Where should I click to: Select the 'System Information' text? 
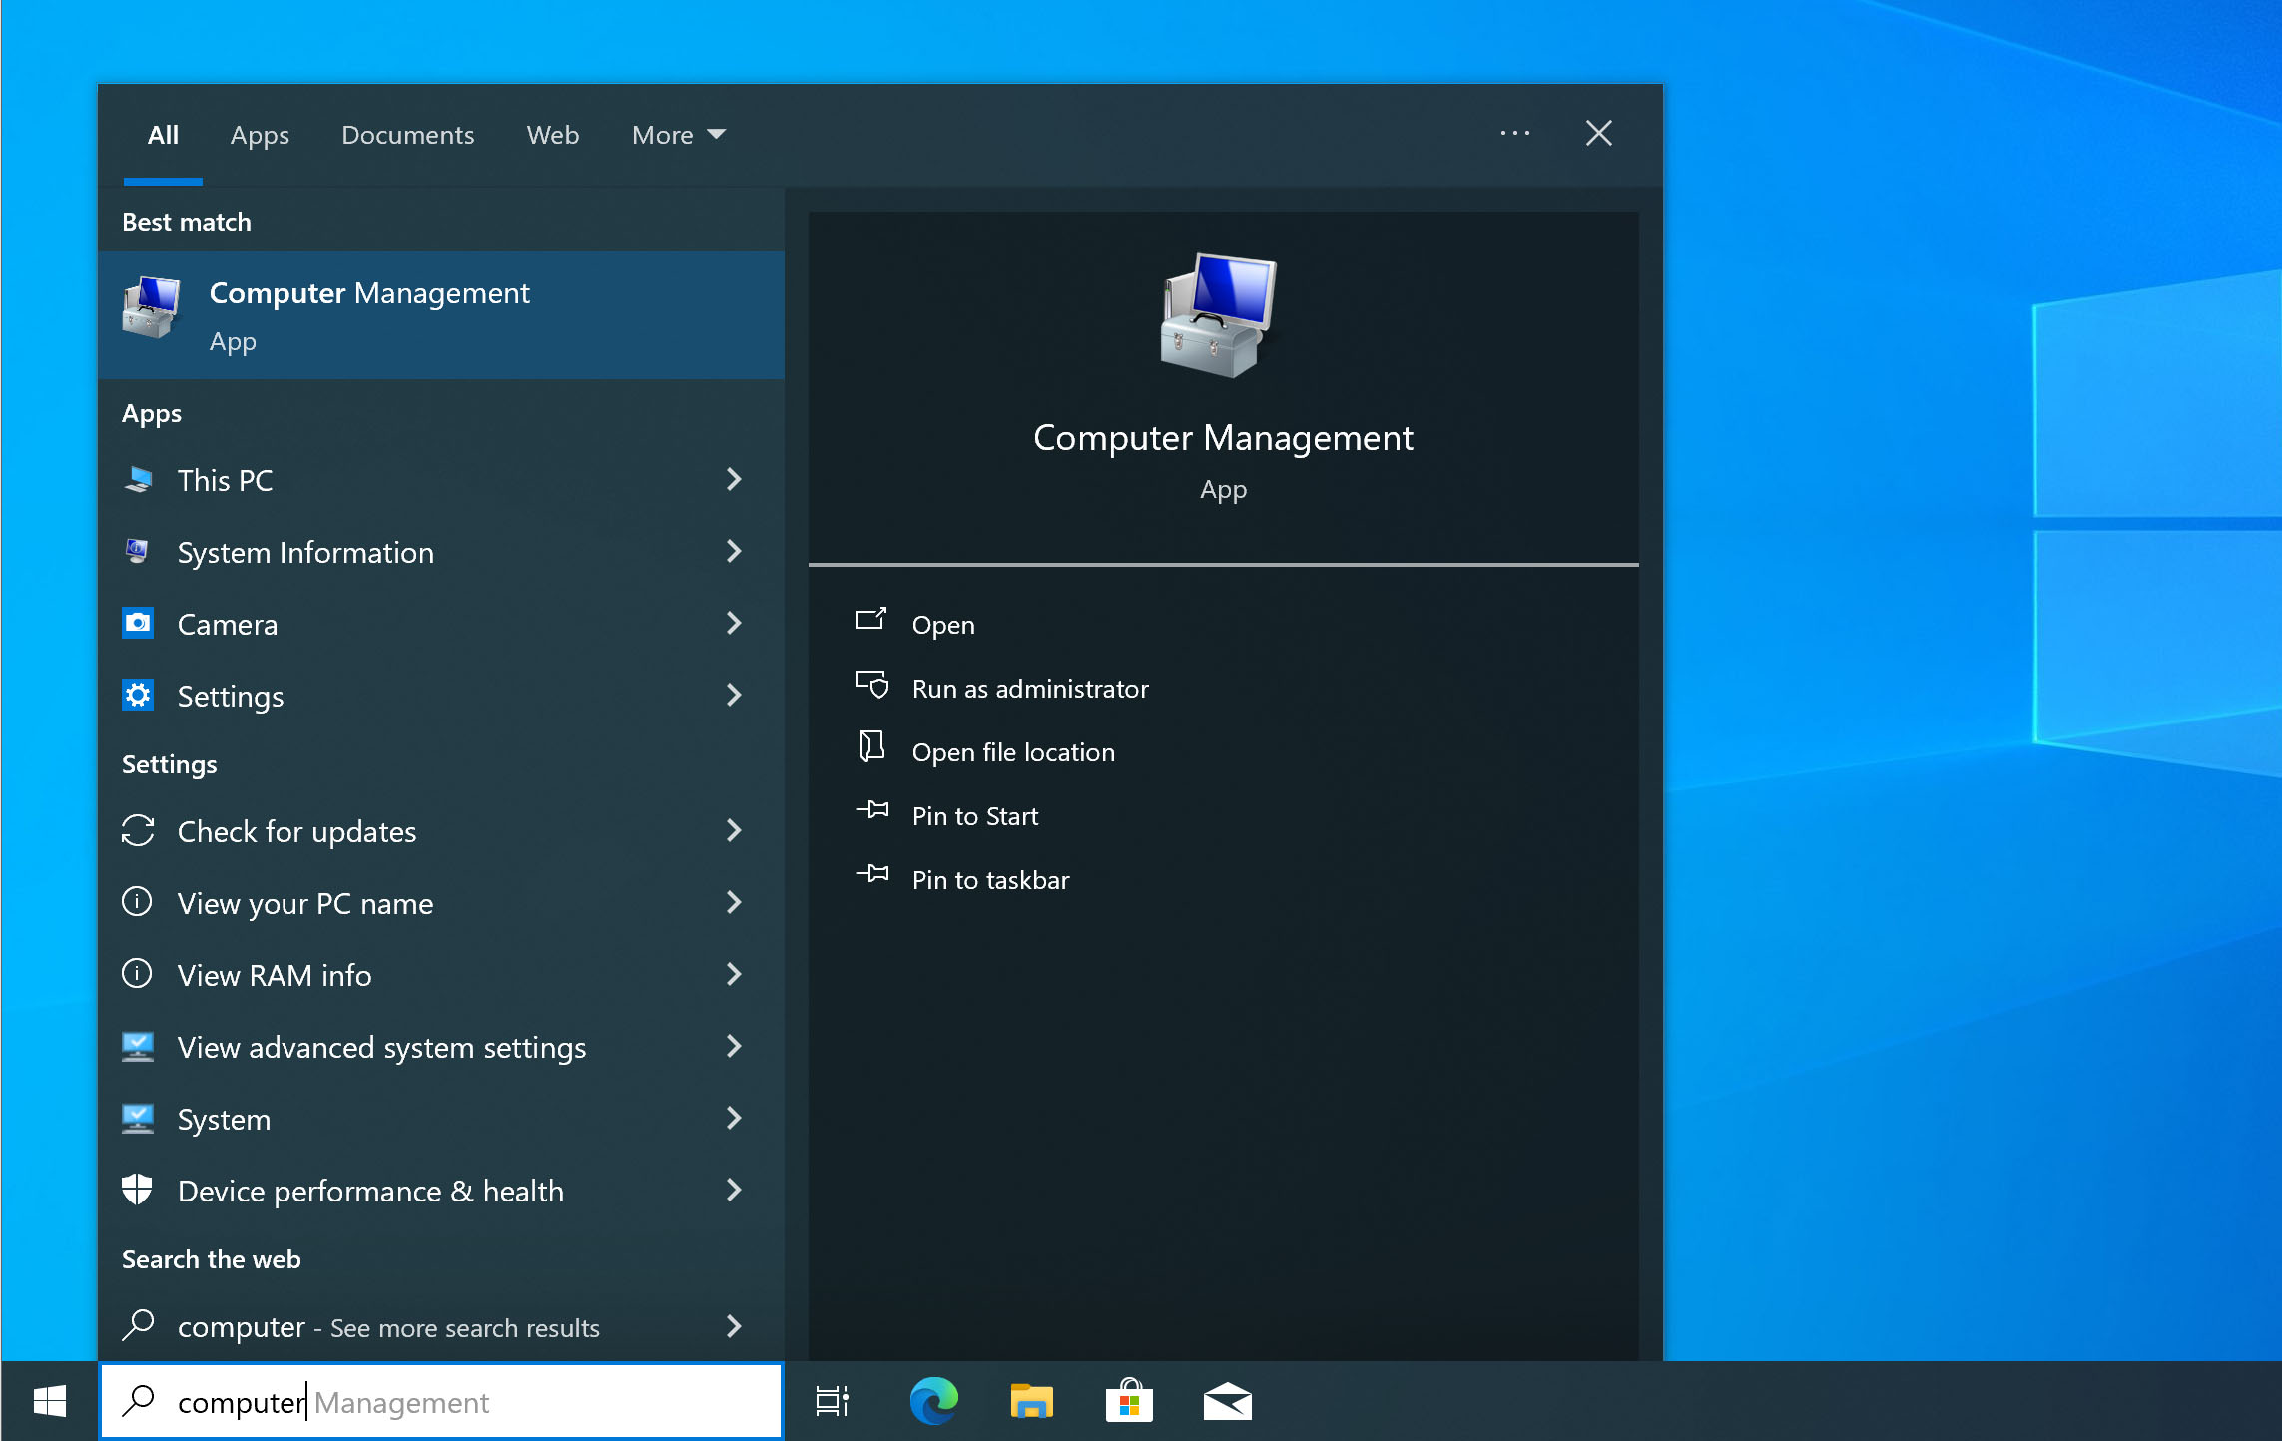(305, 552)
